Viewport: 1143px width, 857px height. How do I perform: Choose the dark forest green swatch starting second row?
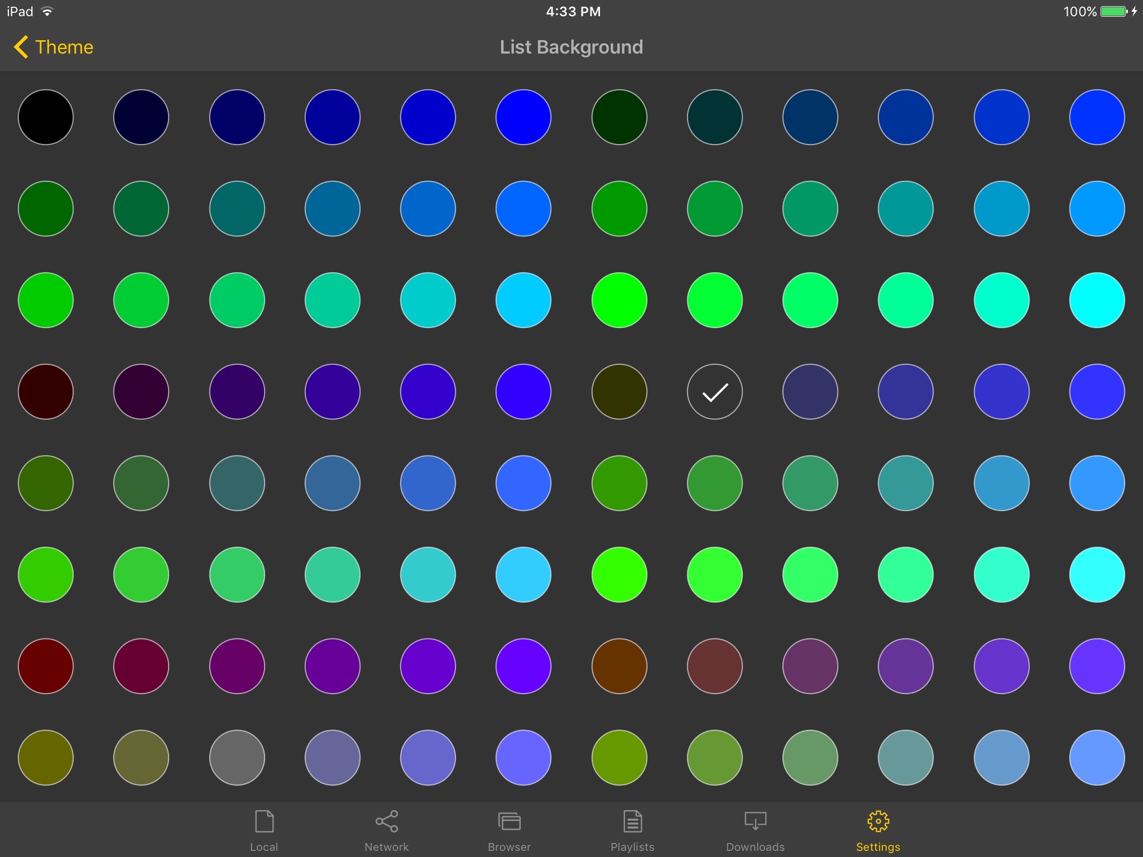pos(46,209)
